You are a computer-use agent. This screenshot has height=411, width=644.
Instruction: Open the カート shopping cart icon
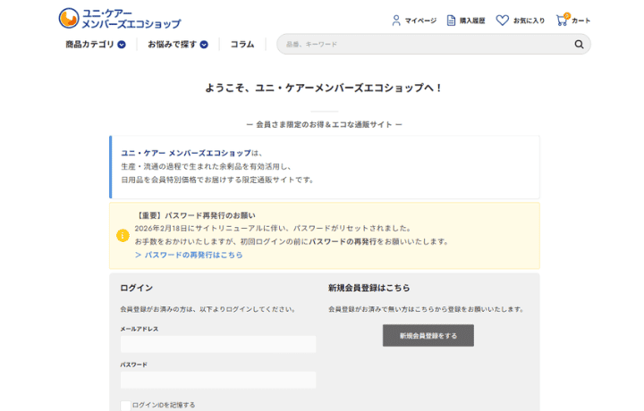(x=562, y=21)
